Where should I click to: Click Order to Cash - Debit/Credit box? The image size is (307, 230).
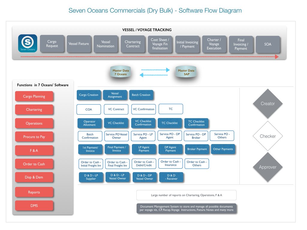[144, 164]
